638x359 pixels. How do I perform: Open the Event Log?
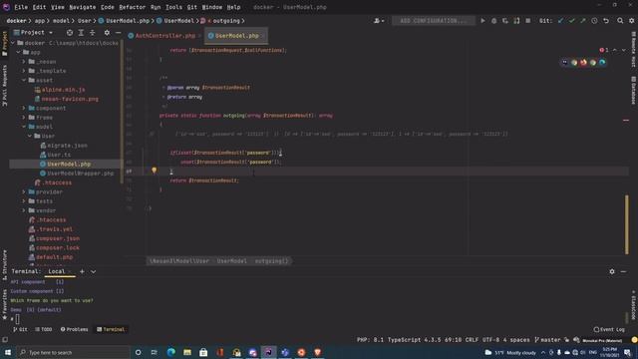(609, 329)
